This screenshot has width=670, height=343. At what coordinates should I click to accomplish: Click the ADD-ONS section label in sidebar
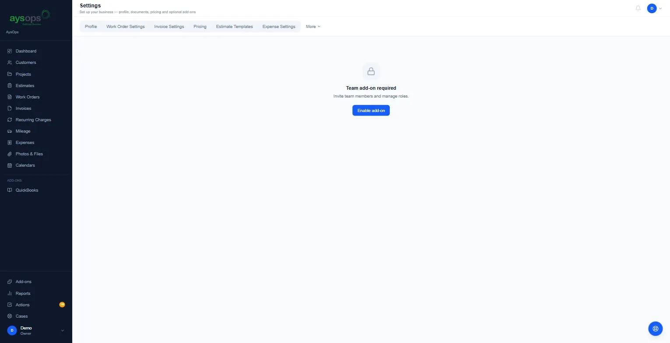(x=14, y=181)
